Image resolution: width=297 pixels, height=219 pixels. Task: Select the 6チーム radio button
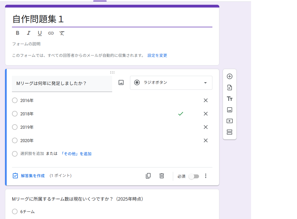[x=15, y=211]
